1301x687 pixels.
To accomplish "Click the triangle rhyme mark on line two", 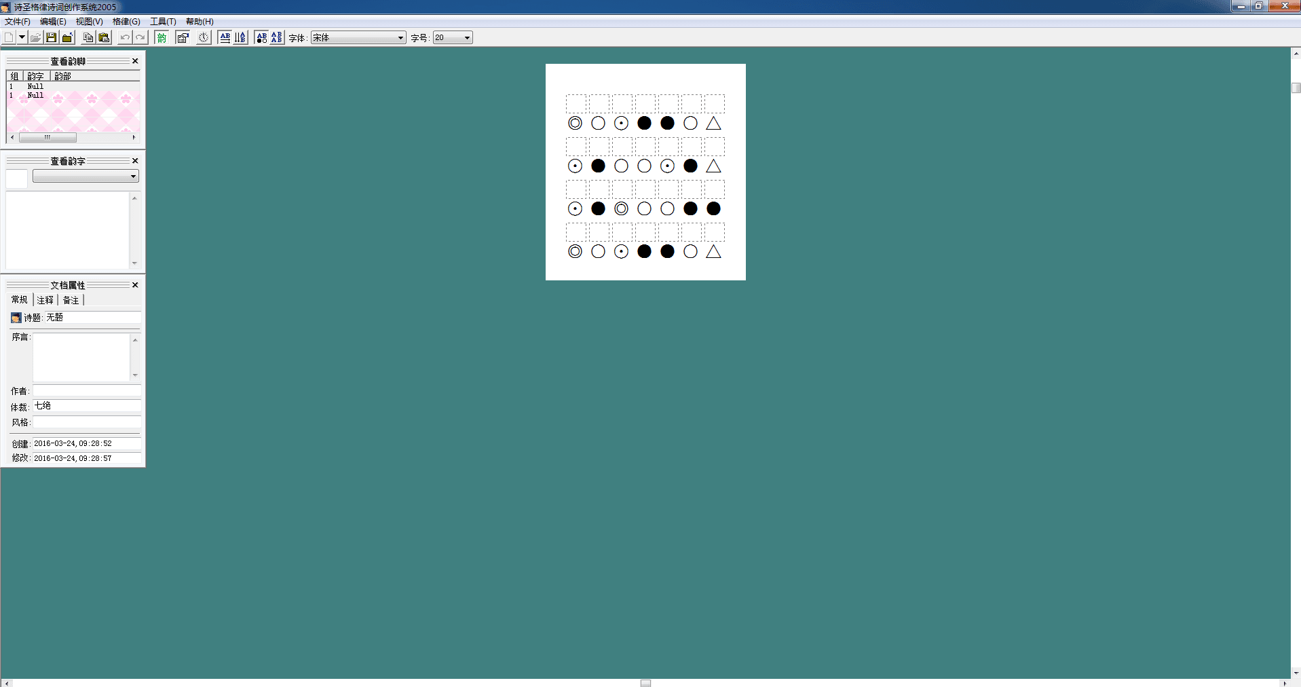I will [x=713, y=166].
